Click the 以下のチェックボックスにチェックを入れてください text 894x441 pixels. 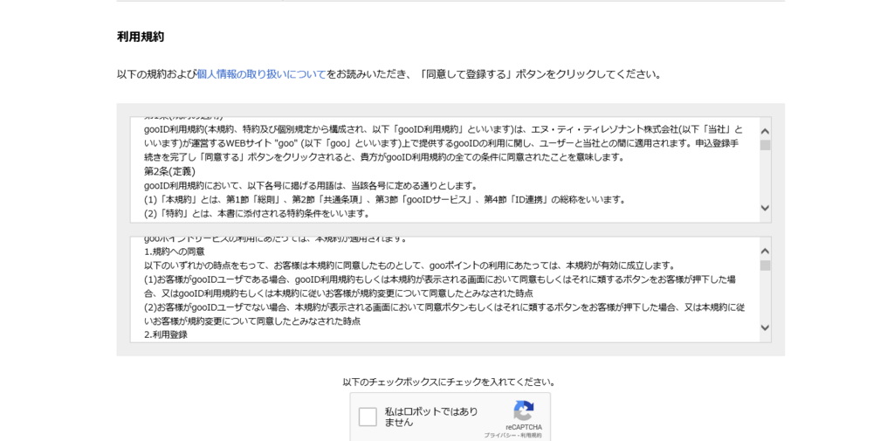(450, 382)
